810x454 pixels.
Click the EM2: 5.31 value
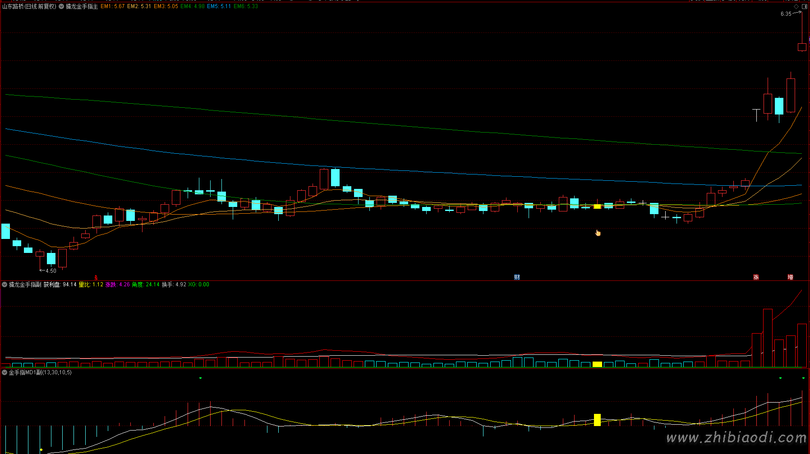[139, 6]
